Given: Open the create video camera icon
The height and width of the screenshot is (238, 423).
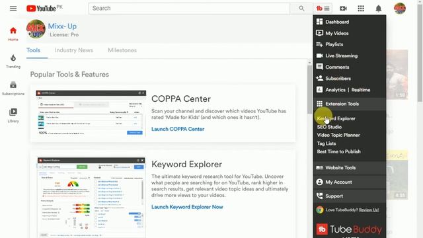Looking at the screenshot, I should tap(343, 9).
